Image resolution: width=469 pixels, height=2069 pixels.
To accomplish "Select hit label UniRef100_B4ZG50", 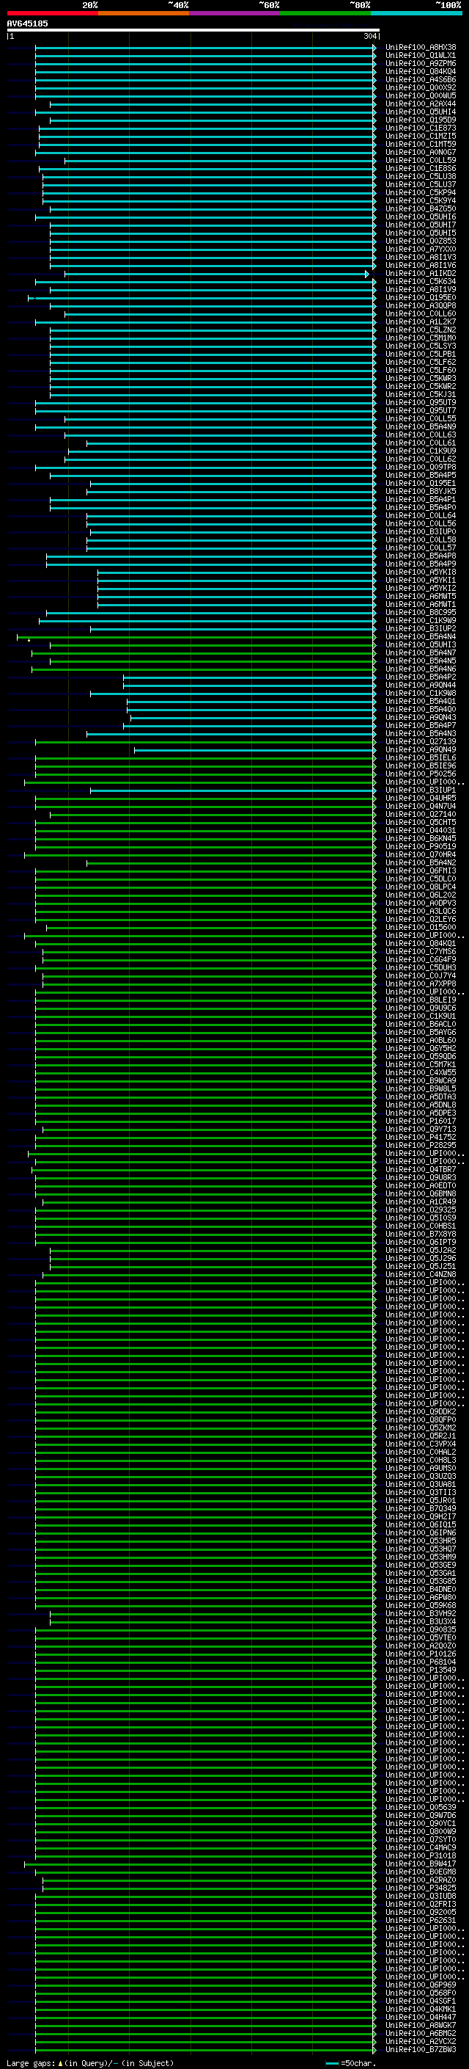I will point(421,209).
